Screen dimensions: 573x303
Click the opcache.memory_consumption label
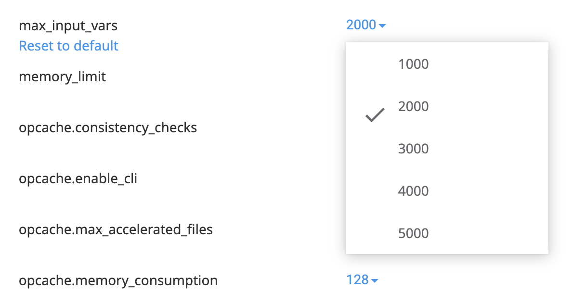(x=117, y=280)
